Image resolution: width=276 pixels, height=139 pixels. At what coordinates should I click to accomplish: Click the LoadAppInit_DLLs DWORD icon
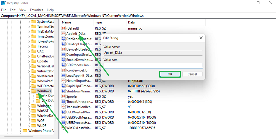tap(63, 75)
